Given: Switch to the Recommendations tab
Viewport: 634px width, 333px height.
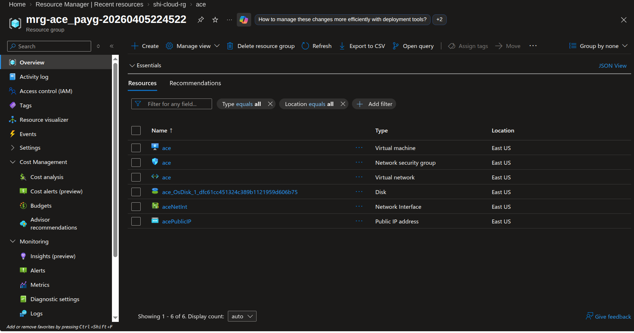Looking at the screenshot, I should 195,83.
